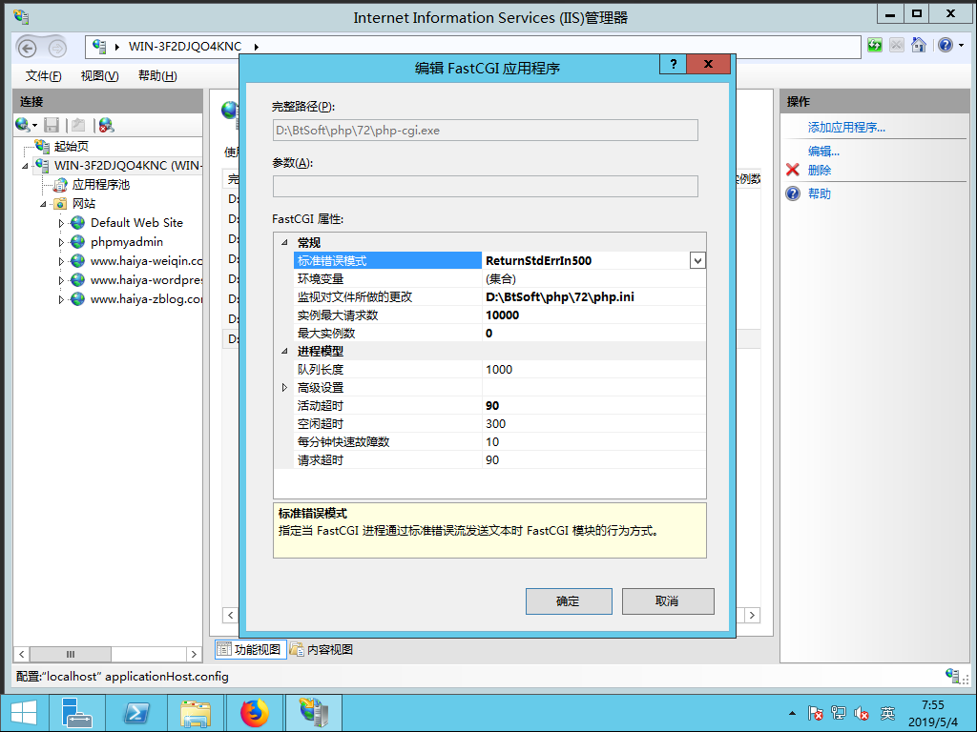Select the 队列长度 property row

(500, 369)
